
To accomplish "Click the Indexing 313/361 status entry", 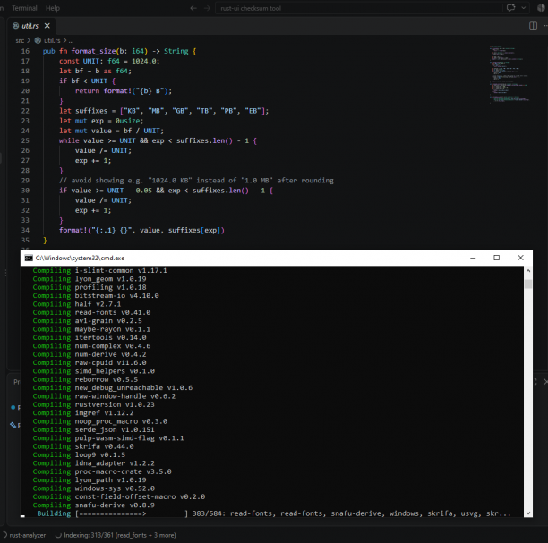I will click(116, 535).
